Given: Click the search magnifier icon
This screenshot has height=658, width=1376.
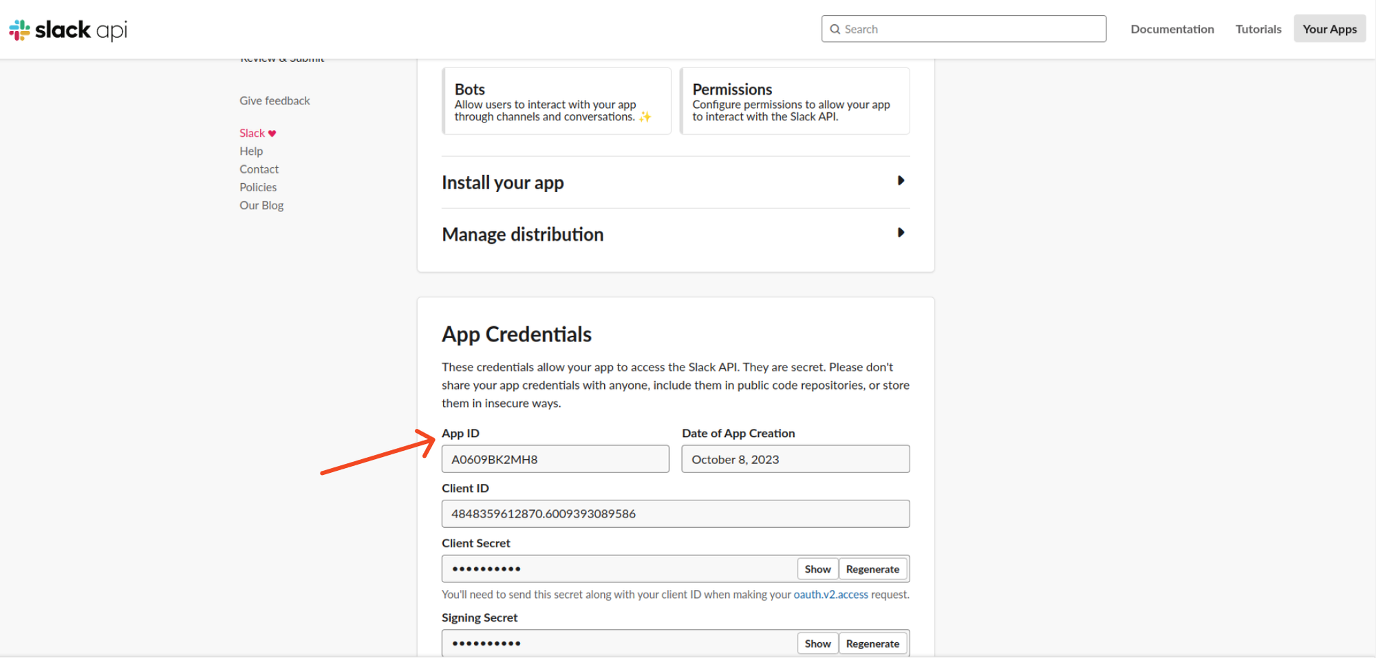Looking at the screenshot, I should 835,29.
